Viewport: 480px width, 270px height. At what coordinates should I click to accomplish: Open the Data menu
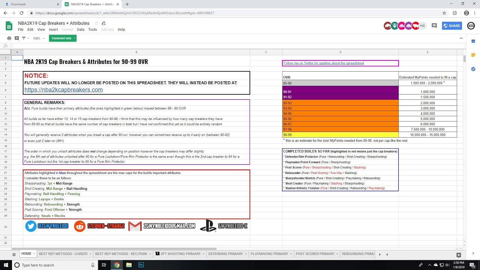(x=81, y=30)
